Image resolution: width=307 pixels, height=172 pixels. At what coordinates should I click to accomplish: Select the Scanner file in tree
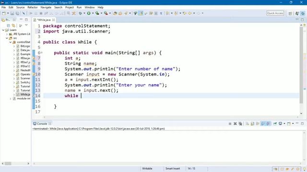[25, 78]
